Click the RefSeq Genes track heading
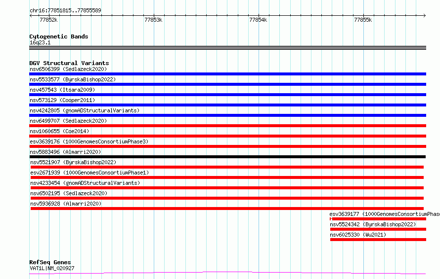The height and width of the screenshot is (279, 440). coord(50,262)
